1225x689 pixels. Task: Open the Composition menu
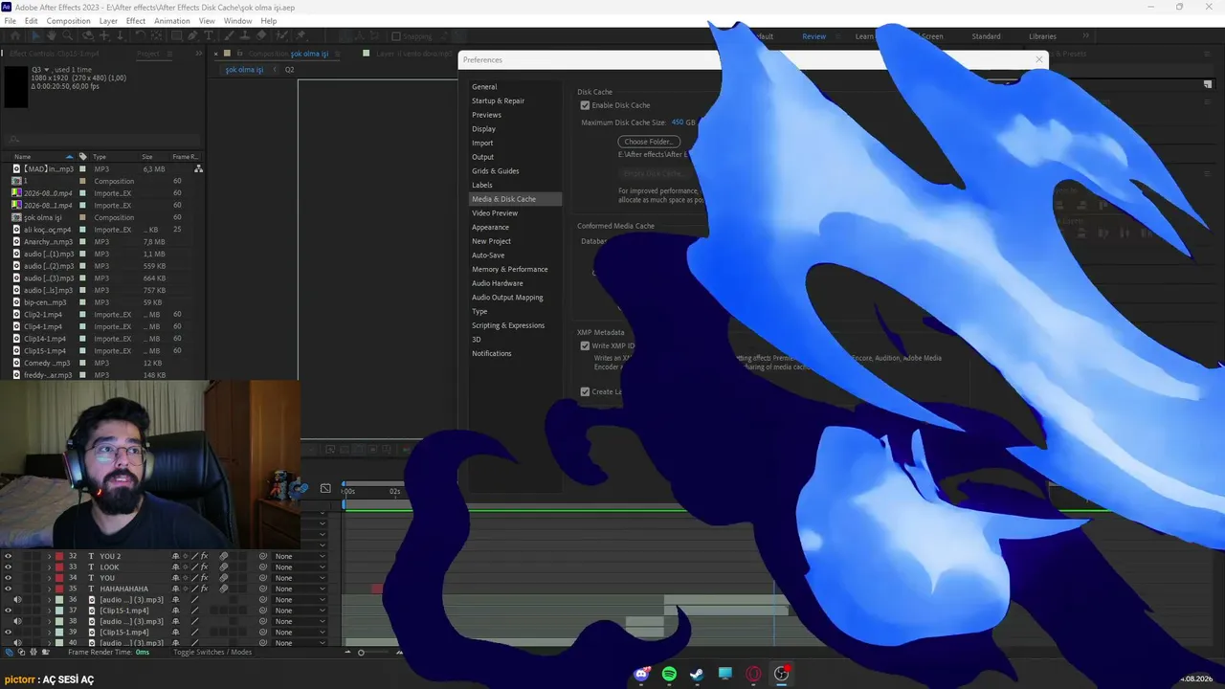pyautogui.click(x=68, y=21)
